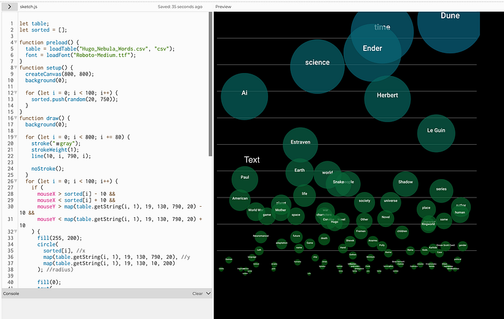Click the 'Text' label in the preview
The height and width of the screenshot is (319, 504).
pos(251,160)
